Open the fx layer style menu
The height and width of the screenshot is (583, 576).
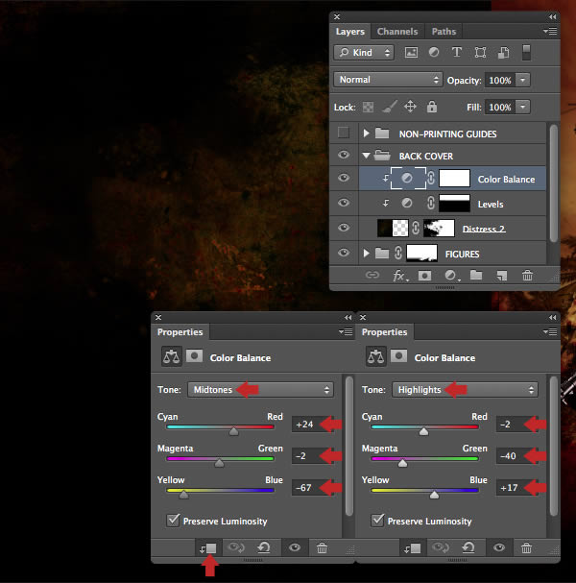click(x=400, y=276)
